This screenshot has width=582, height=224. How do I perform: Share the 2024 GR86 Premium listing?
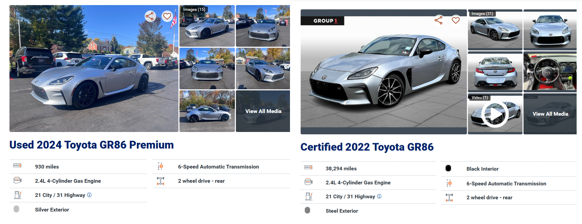pos(150,16)
